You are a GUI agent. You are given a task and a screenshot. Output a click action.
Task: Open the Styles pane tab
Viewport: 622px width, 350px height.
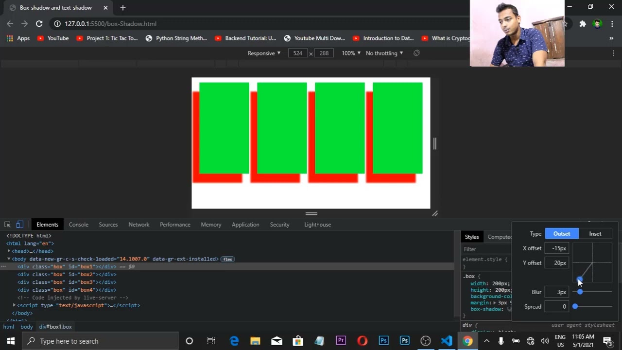472,237
